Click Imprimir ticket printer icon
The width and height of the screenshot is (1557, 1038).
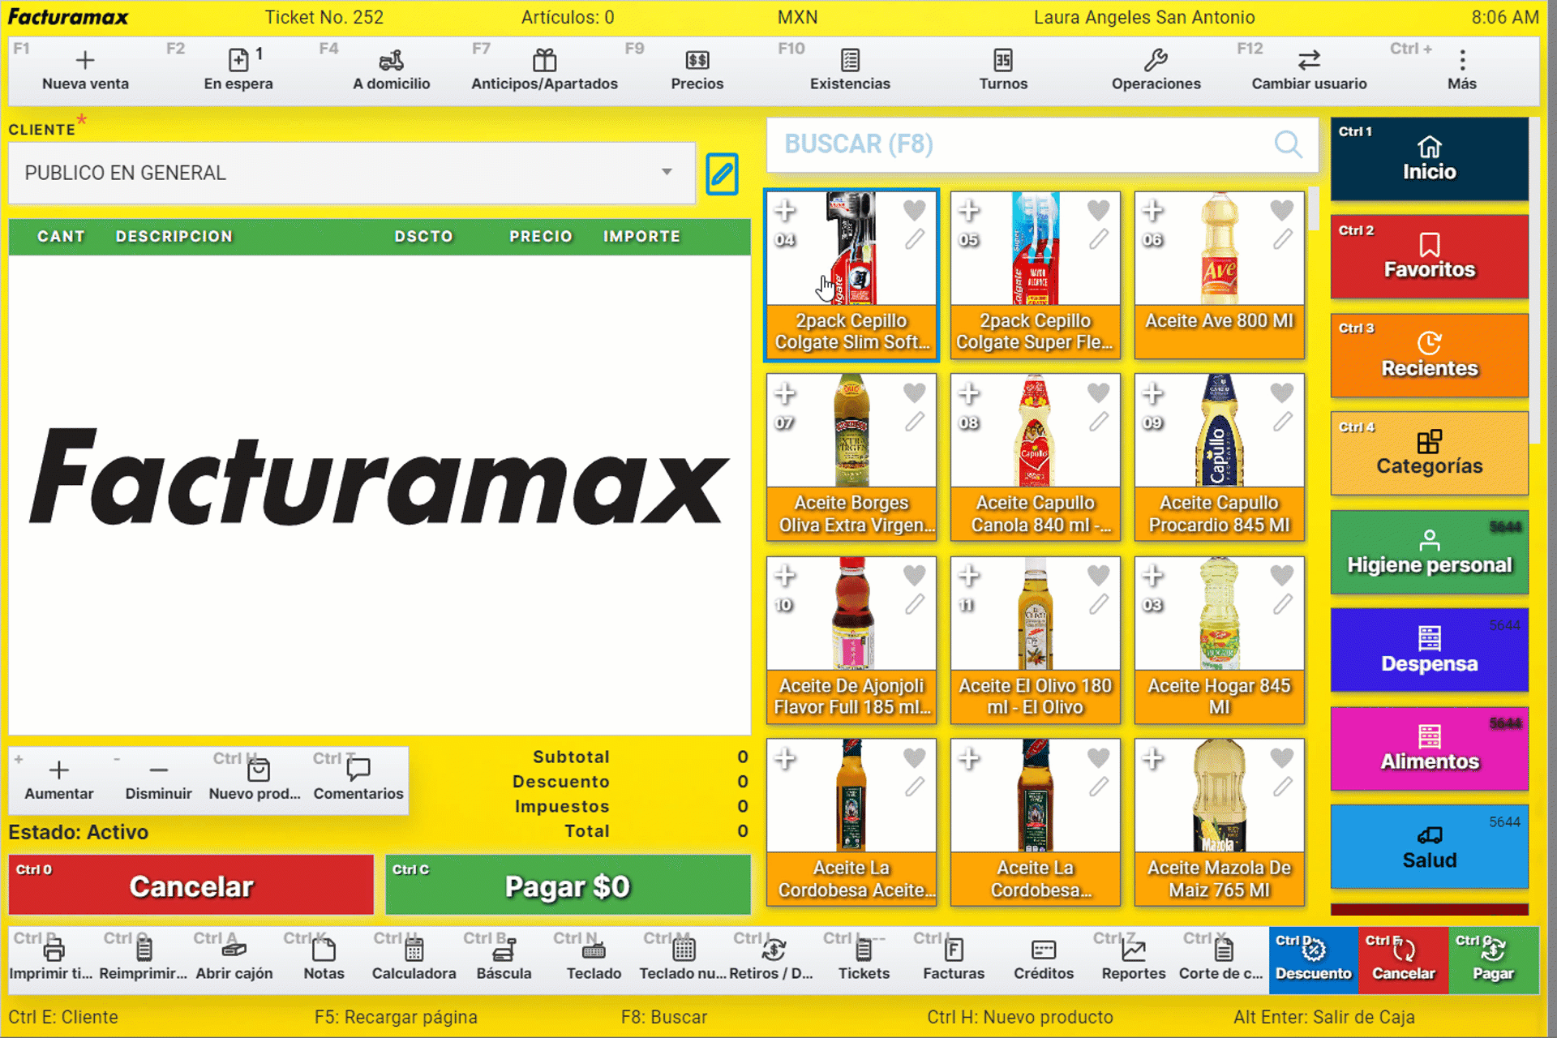[54, 949]
